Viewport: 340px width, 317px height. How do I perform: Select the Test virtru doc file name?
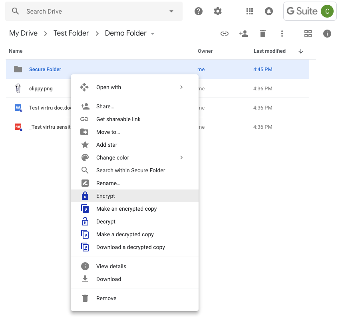pyautogui.click(x=50, y=108)
